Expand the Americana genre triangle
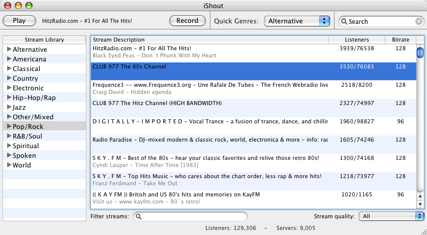 click(9, 59)
